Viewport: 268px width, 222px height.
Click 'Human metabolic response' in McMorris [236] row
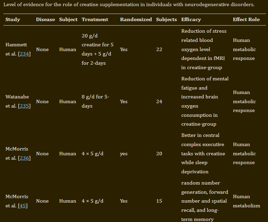point(244,154)
